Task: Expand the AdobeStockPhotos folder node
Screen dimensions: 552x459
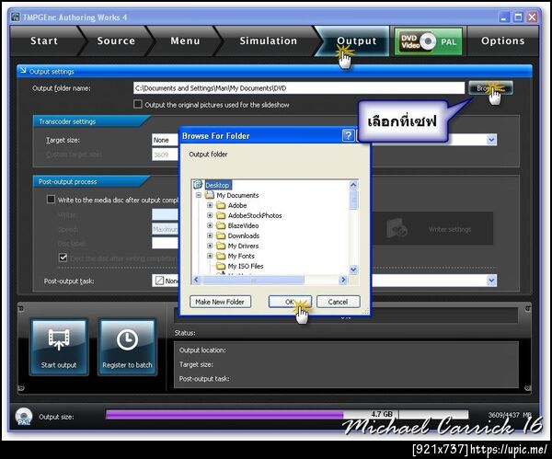Action: pos(210,215)
